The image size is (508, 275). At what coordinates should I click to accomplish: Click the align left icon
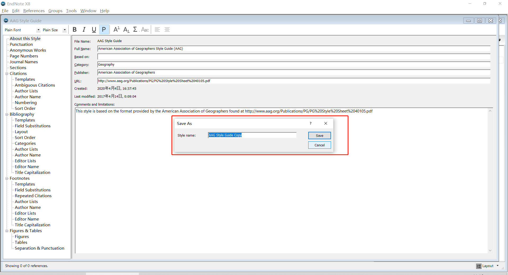pyautogui.click(x=157, y=30)
